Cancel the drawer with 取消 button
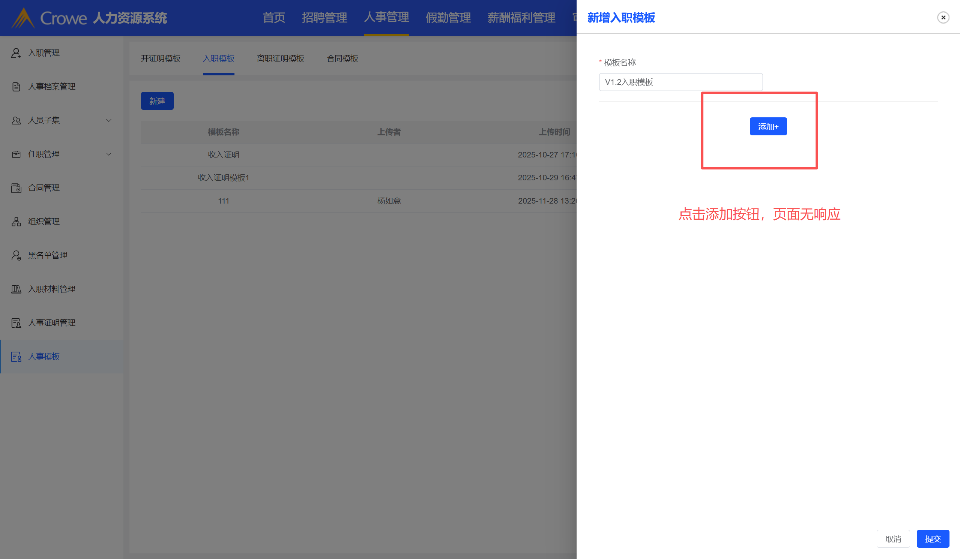This screenshot has width=960, height=559. (x=893, y=539)
